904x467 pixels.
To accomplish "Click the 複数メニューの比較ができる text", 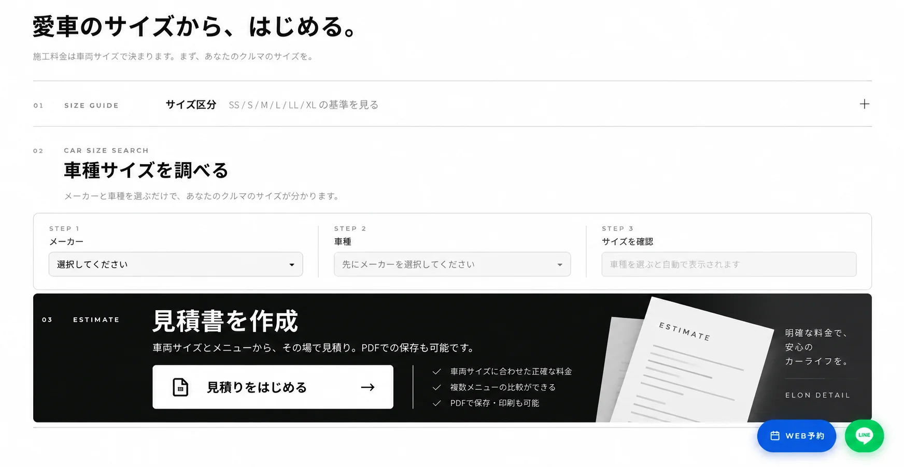I will click(503, 387).
